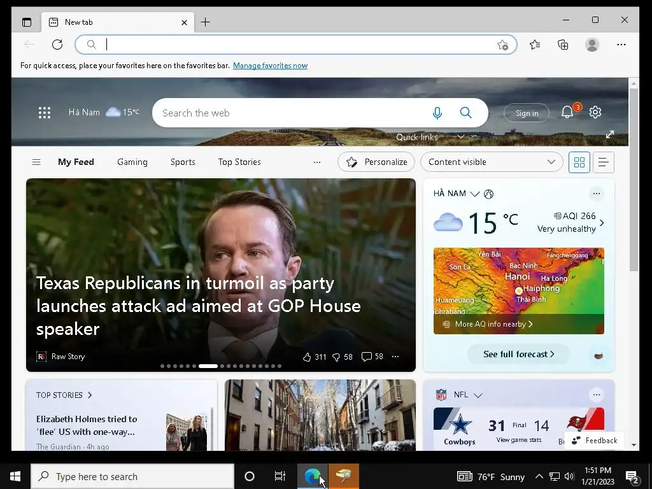Show more feed categories ellipsis

(x=317, y=162)
